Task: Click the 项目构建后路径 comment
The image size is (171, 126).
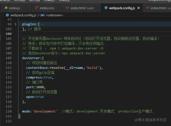Action: (x=42, y=63)
